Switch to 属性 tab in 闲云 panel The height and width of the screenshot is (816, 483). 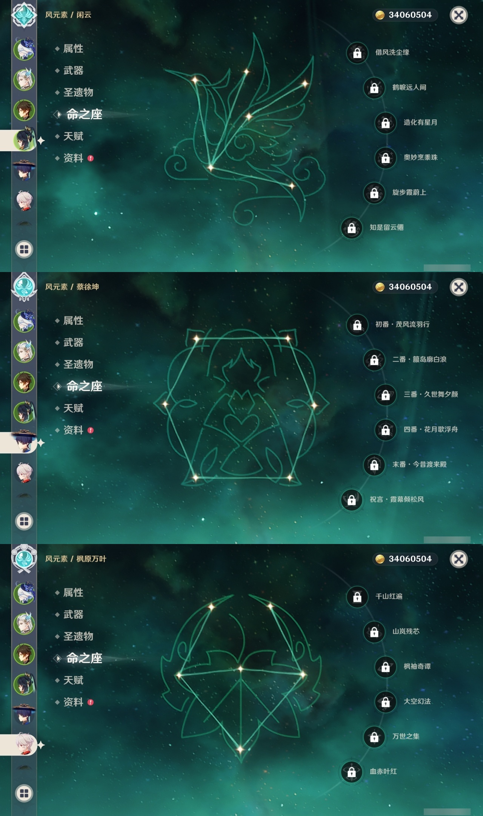73,48
